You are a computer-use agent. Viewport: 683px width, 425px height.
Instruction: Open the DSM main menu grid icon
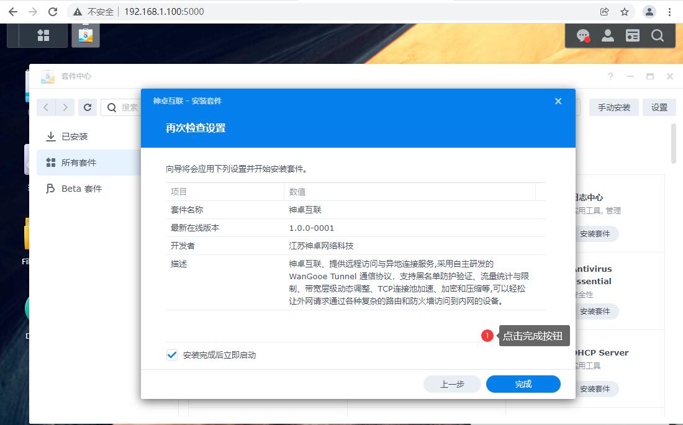pos(43,35)
